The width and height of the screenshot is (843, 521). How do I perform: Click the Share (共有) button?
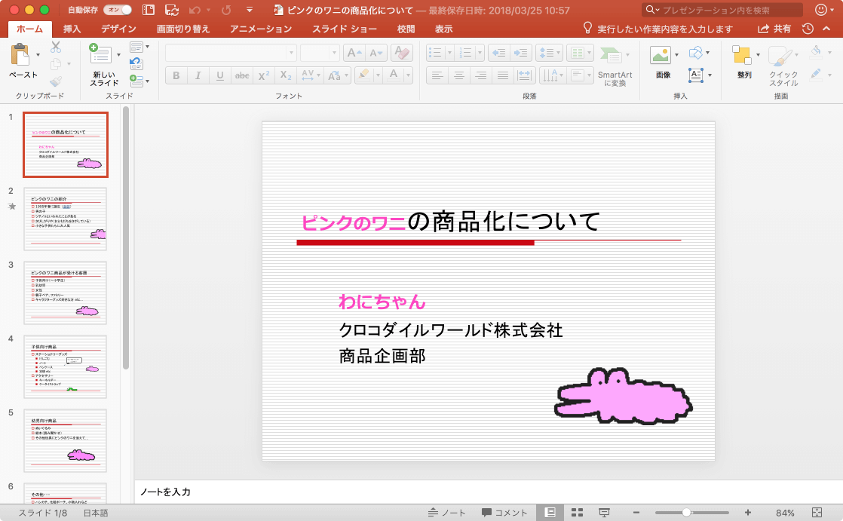coord(775,29)
